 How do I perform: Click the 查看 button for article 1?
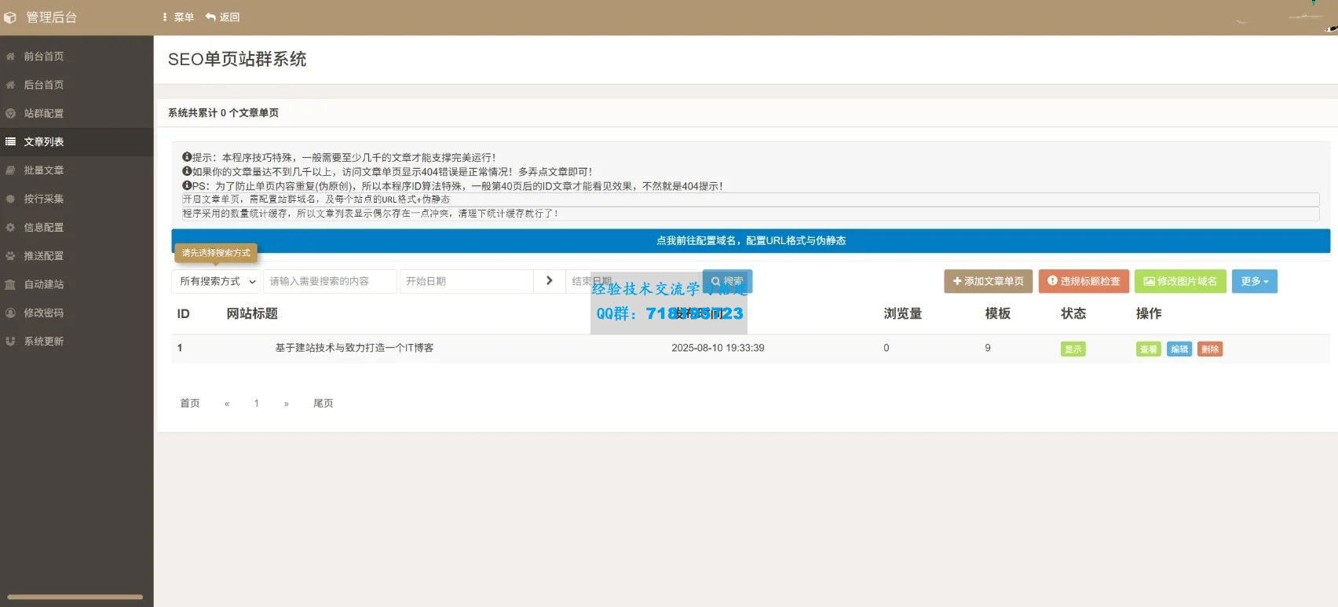[x=1148, y=349]
